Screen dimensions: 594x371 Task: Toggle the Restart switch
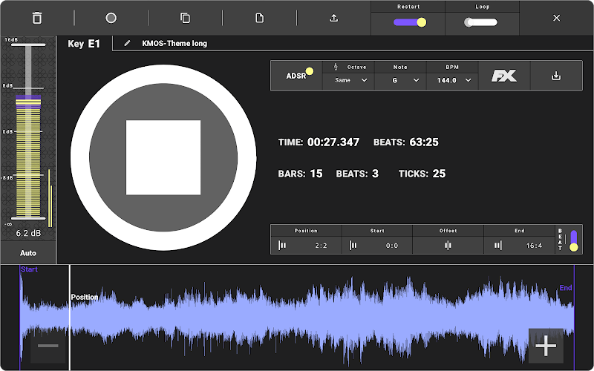(x=409, y=22)
